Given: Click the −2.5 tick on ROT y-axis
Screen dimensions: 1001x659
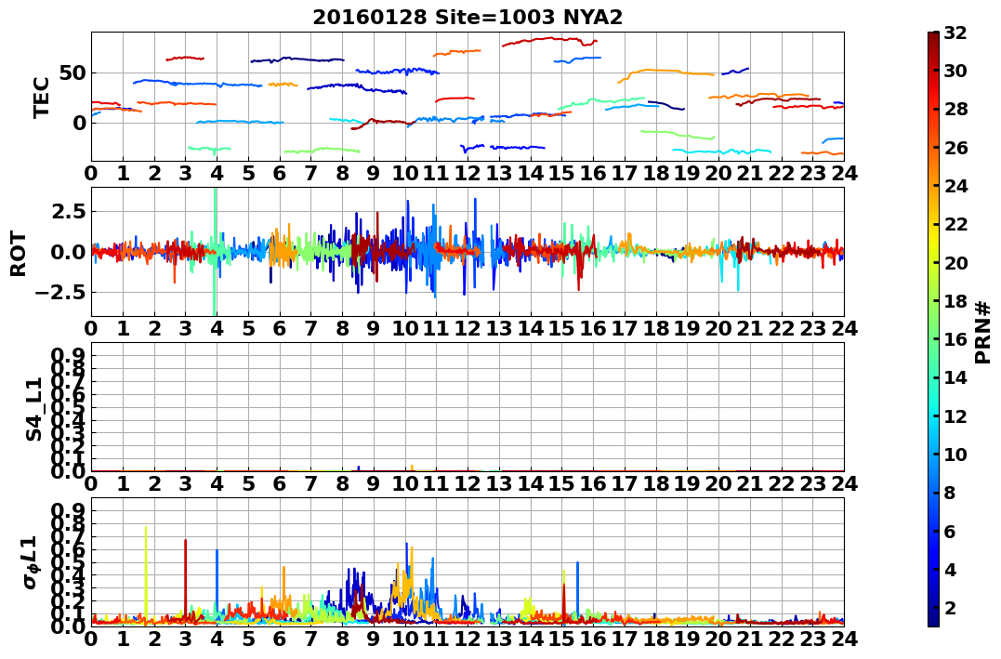Looking at the screenshot, I should [62, 293].
